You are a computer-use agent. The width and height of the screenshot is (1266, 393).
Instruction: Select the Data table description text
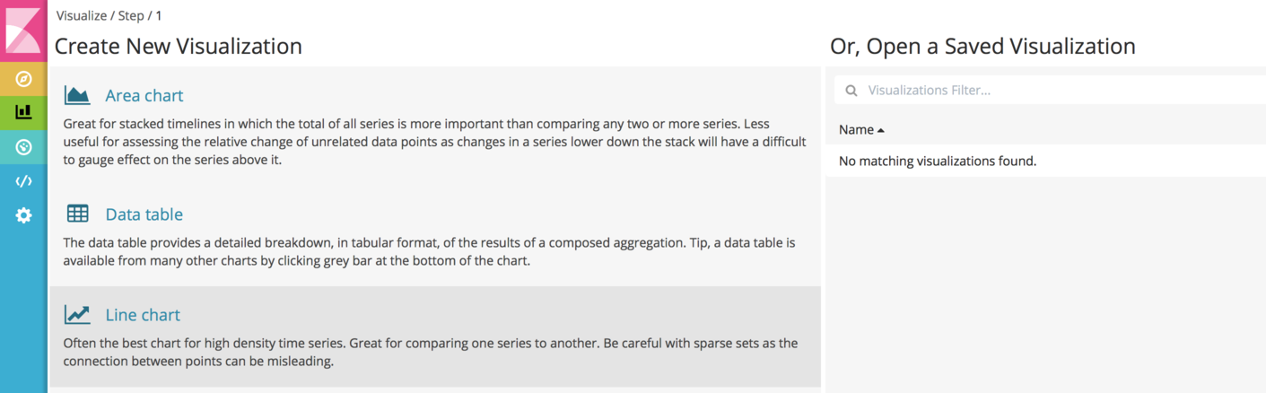click(x=429, y=252)
